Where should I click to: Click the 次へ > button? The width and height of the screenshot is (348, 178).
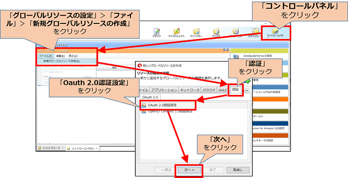click(x=189, y=170)
